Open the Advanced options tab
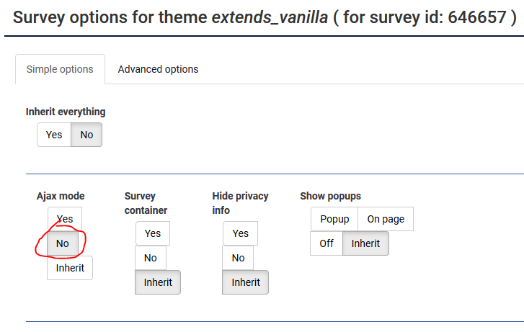 point(158,69)
